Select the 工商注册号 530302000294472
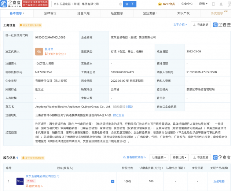Screen dimensions: 231x191 coord(122,72)
